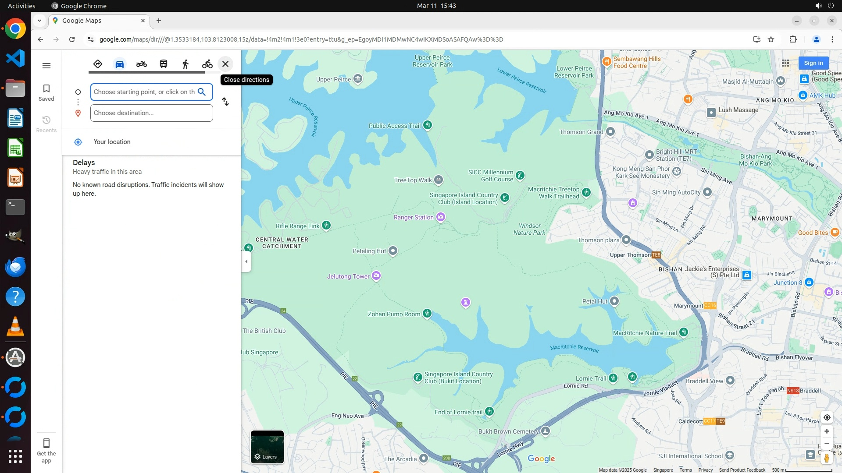Select the Cycling travel mode icon

pyautogui.click(x=207, y=64)
